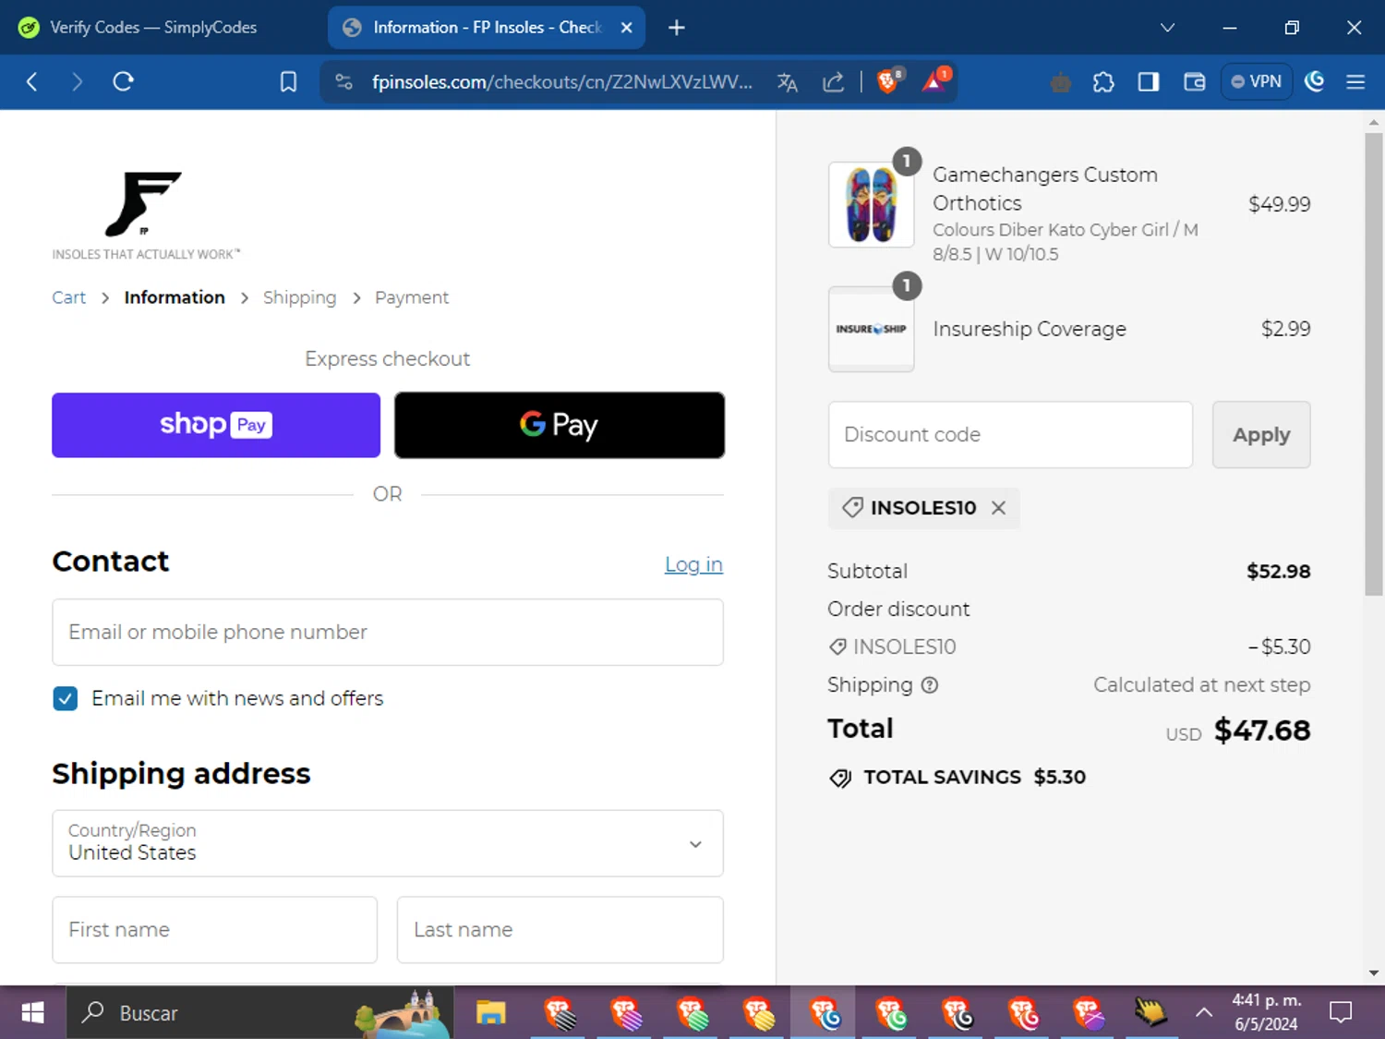Viewport: 1385px width, 1039px height.
Task: Click the First name field
Action: click(x=215, y=929)
